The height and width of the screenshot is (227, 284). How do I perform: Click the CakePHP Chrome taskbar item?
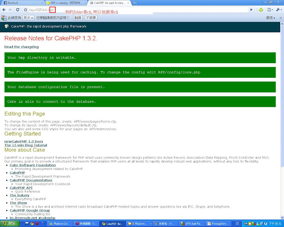(x=113, y=224)
